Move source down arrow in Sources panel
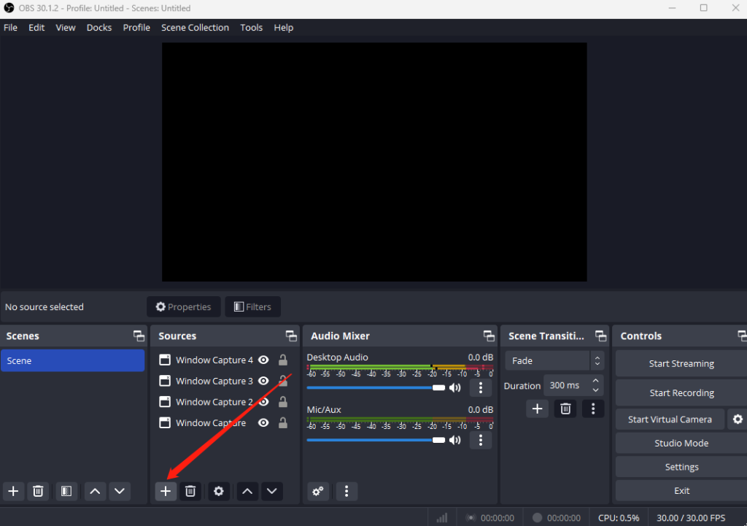This screenshot has height=526, width=747. point(272,491)
